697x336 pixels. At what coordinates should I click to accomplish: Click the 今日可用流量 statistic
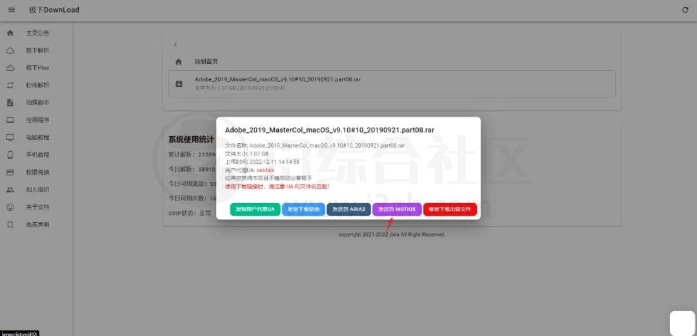click(x=192, y=184)
